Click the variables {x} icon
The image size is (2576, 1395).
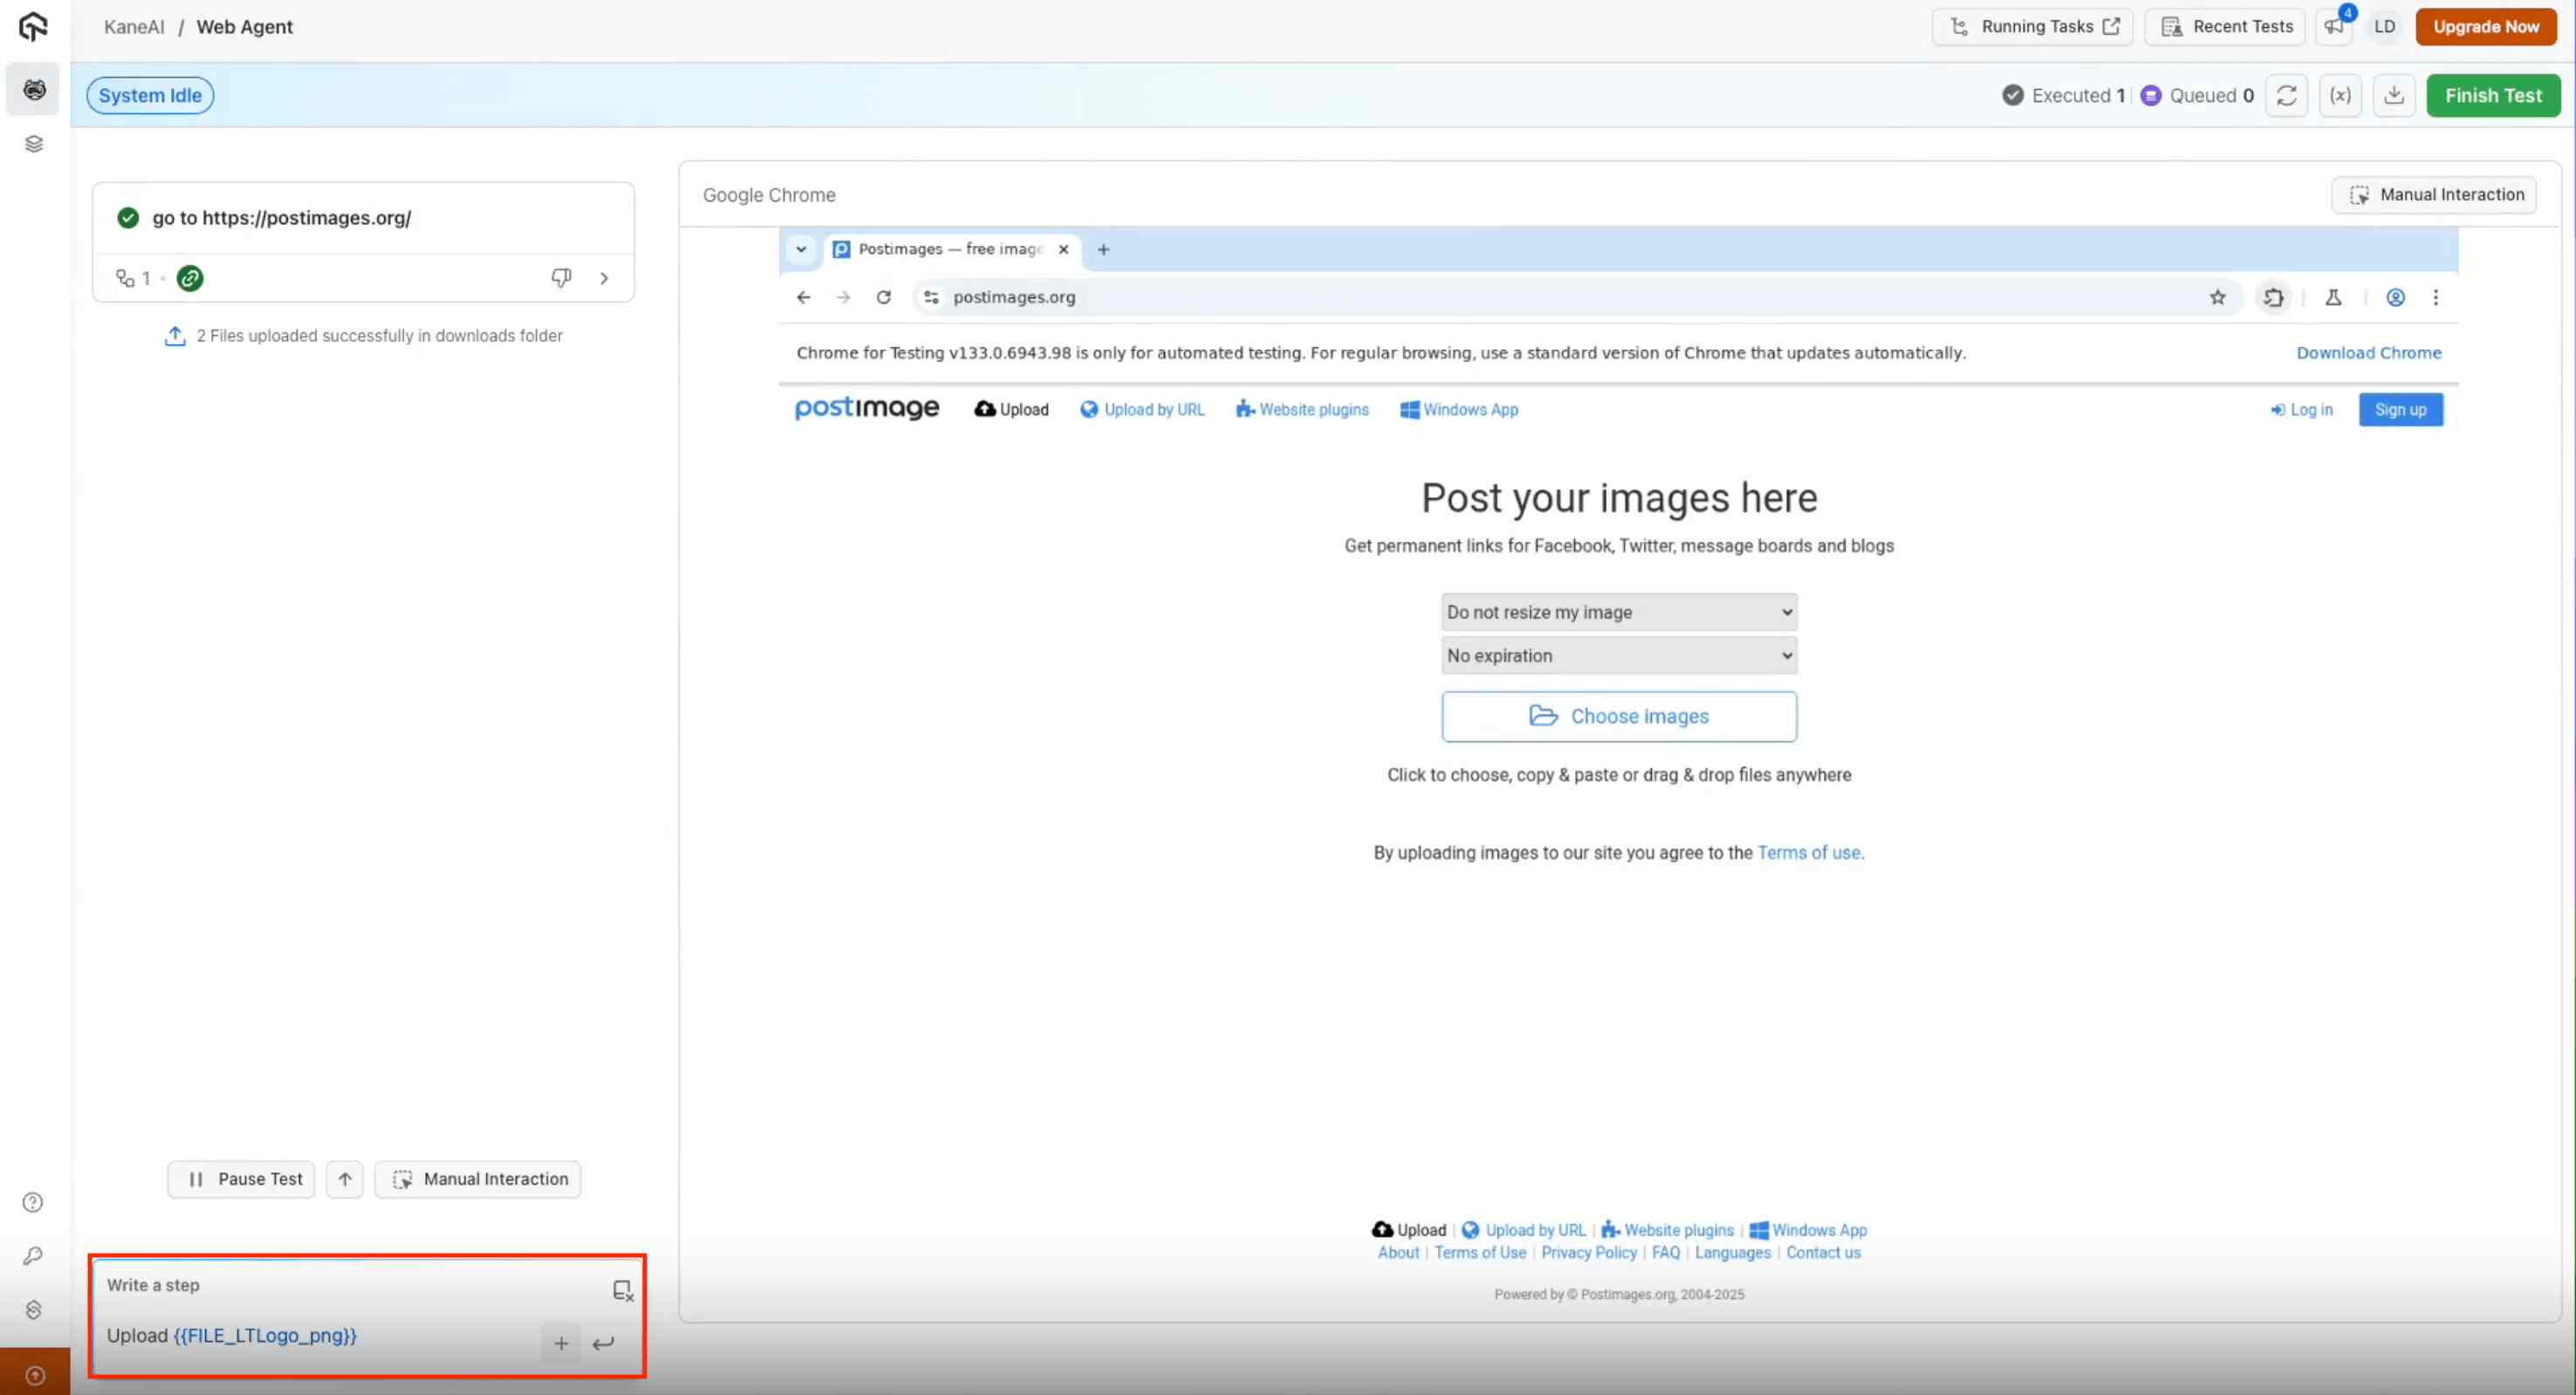2340,95
